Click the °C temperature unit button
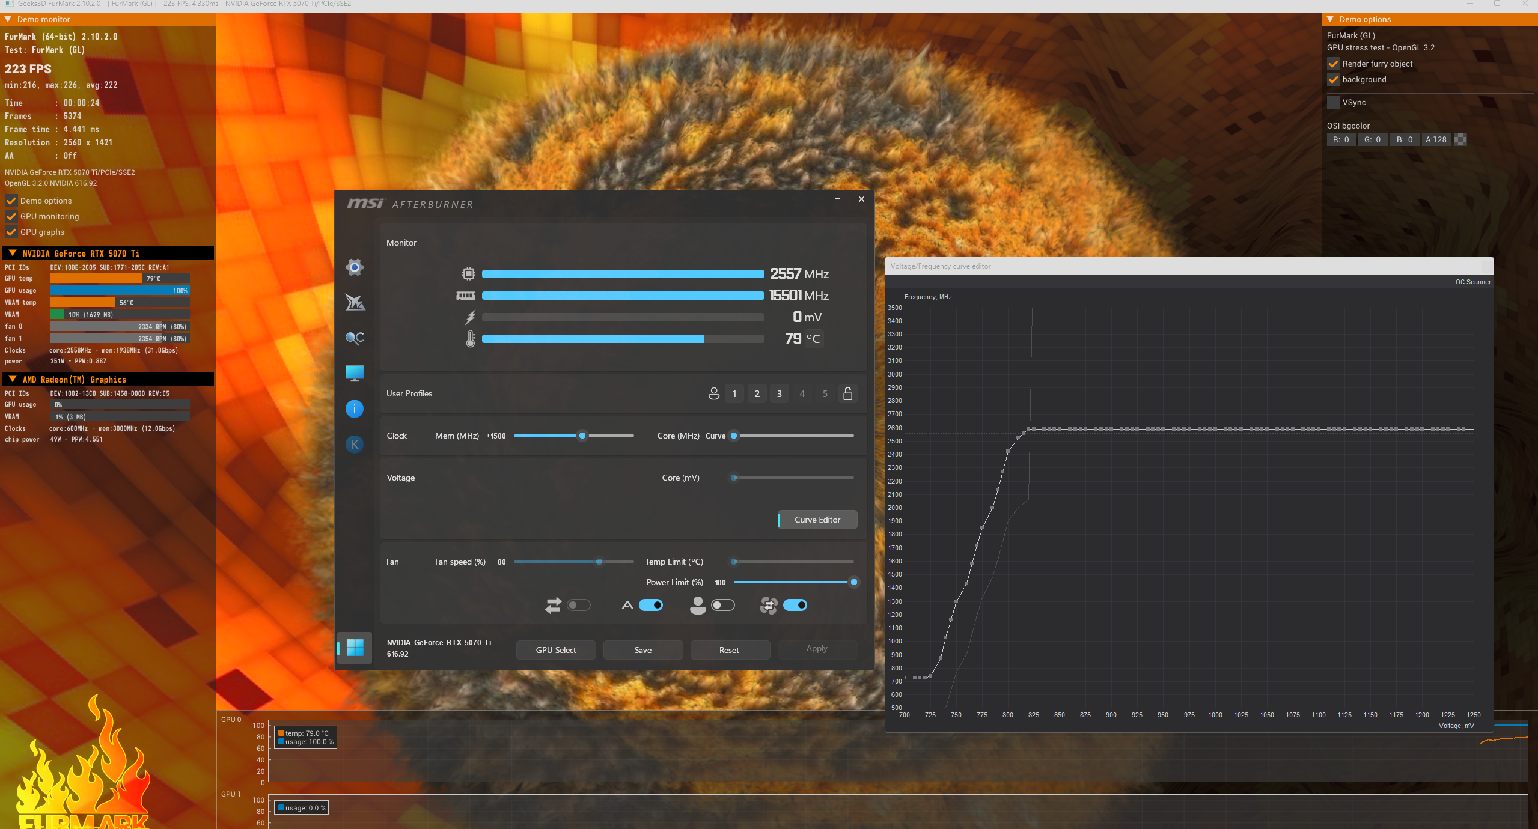Screen dimensions: 1538x829 tap(813, 339)
